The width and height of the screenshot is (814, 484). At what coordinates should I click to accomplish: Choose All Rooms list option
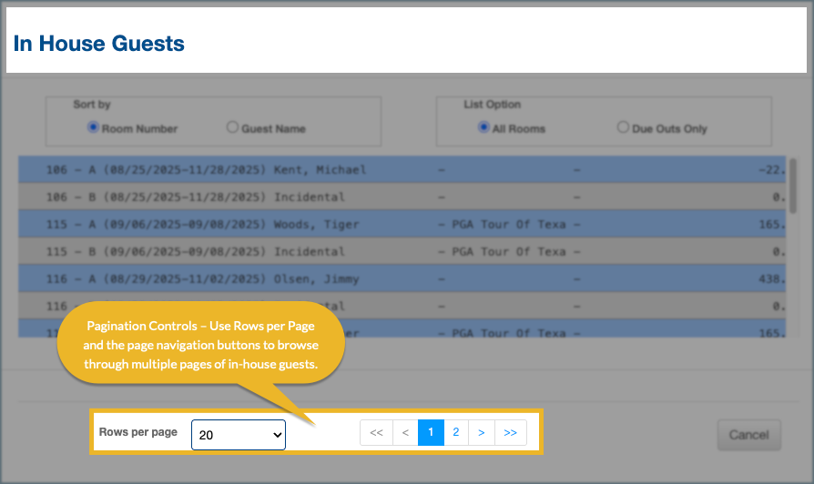pos(483,128)
